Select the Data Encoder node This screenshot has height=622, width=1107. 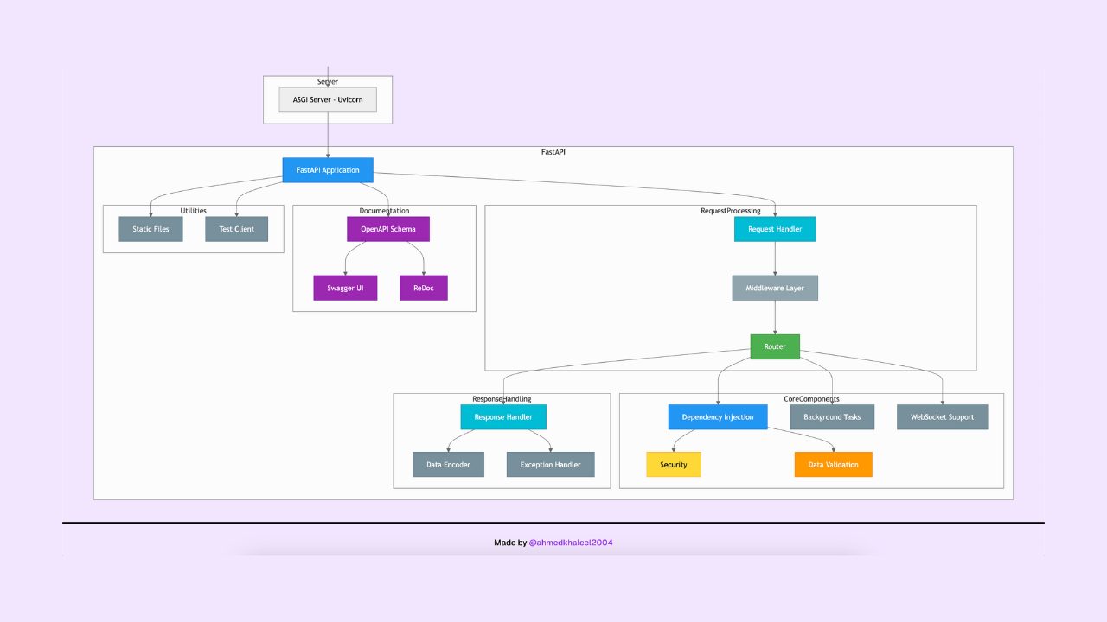tap(448, 464)
